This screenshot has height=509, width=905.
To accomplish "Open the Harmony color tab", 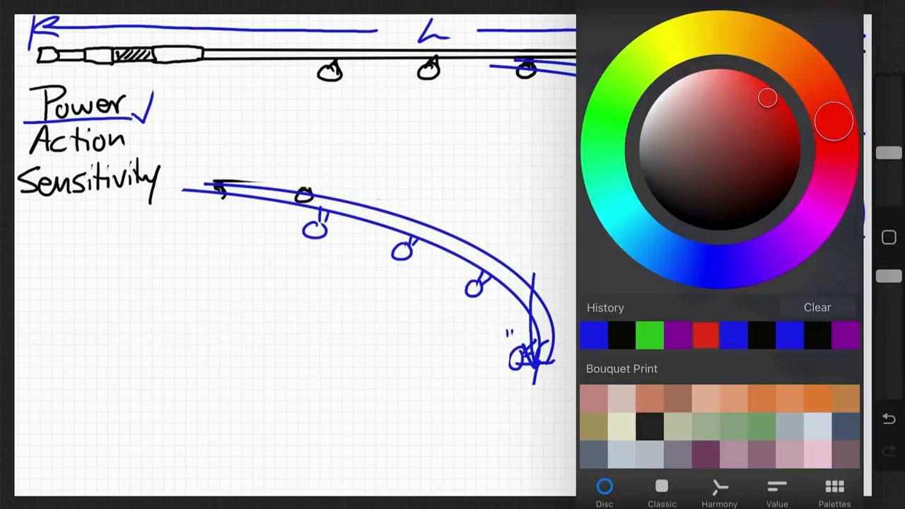I will 719,493.
